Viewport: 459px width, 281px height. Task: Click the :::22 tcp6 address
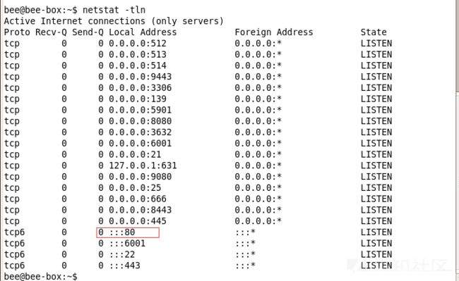(x=122, y=254)
